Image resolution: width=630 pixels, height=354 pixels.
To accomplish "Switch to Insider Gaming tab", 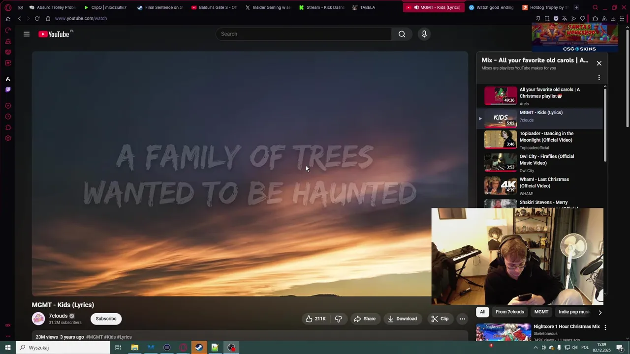I will click(x=268, y=7).
